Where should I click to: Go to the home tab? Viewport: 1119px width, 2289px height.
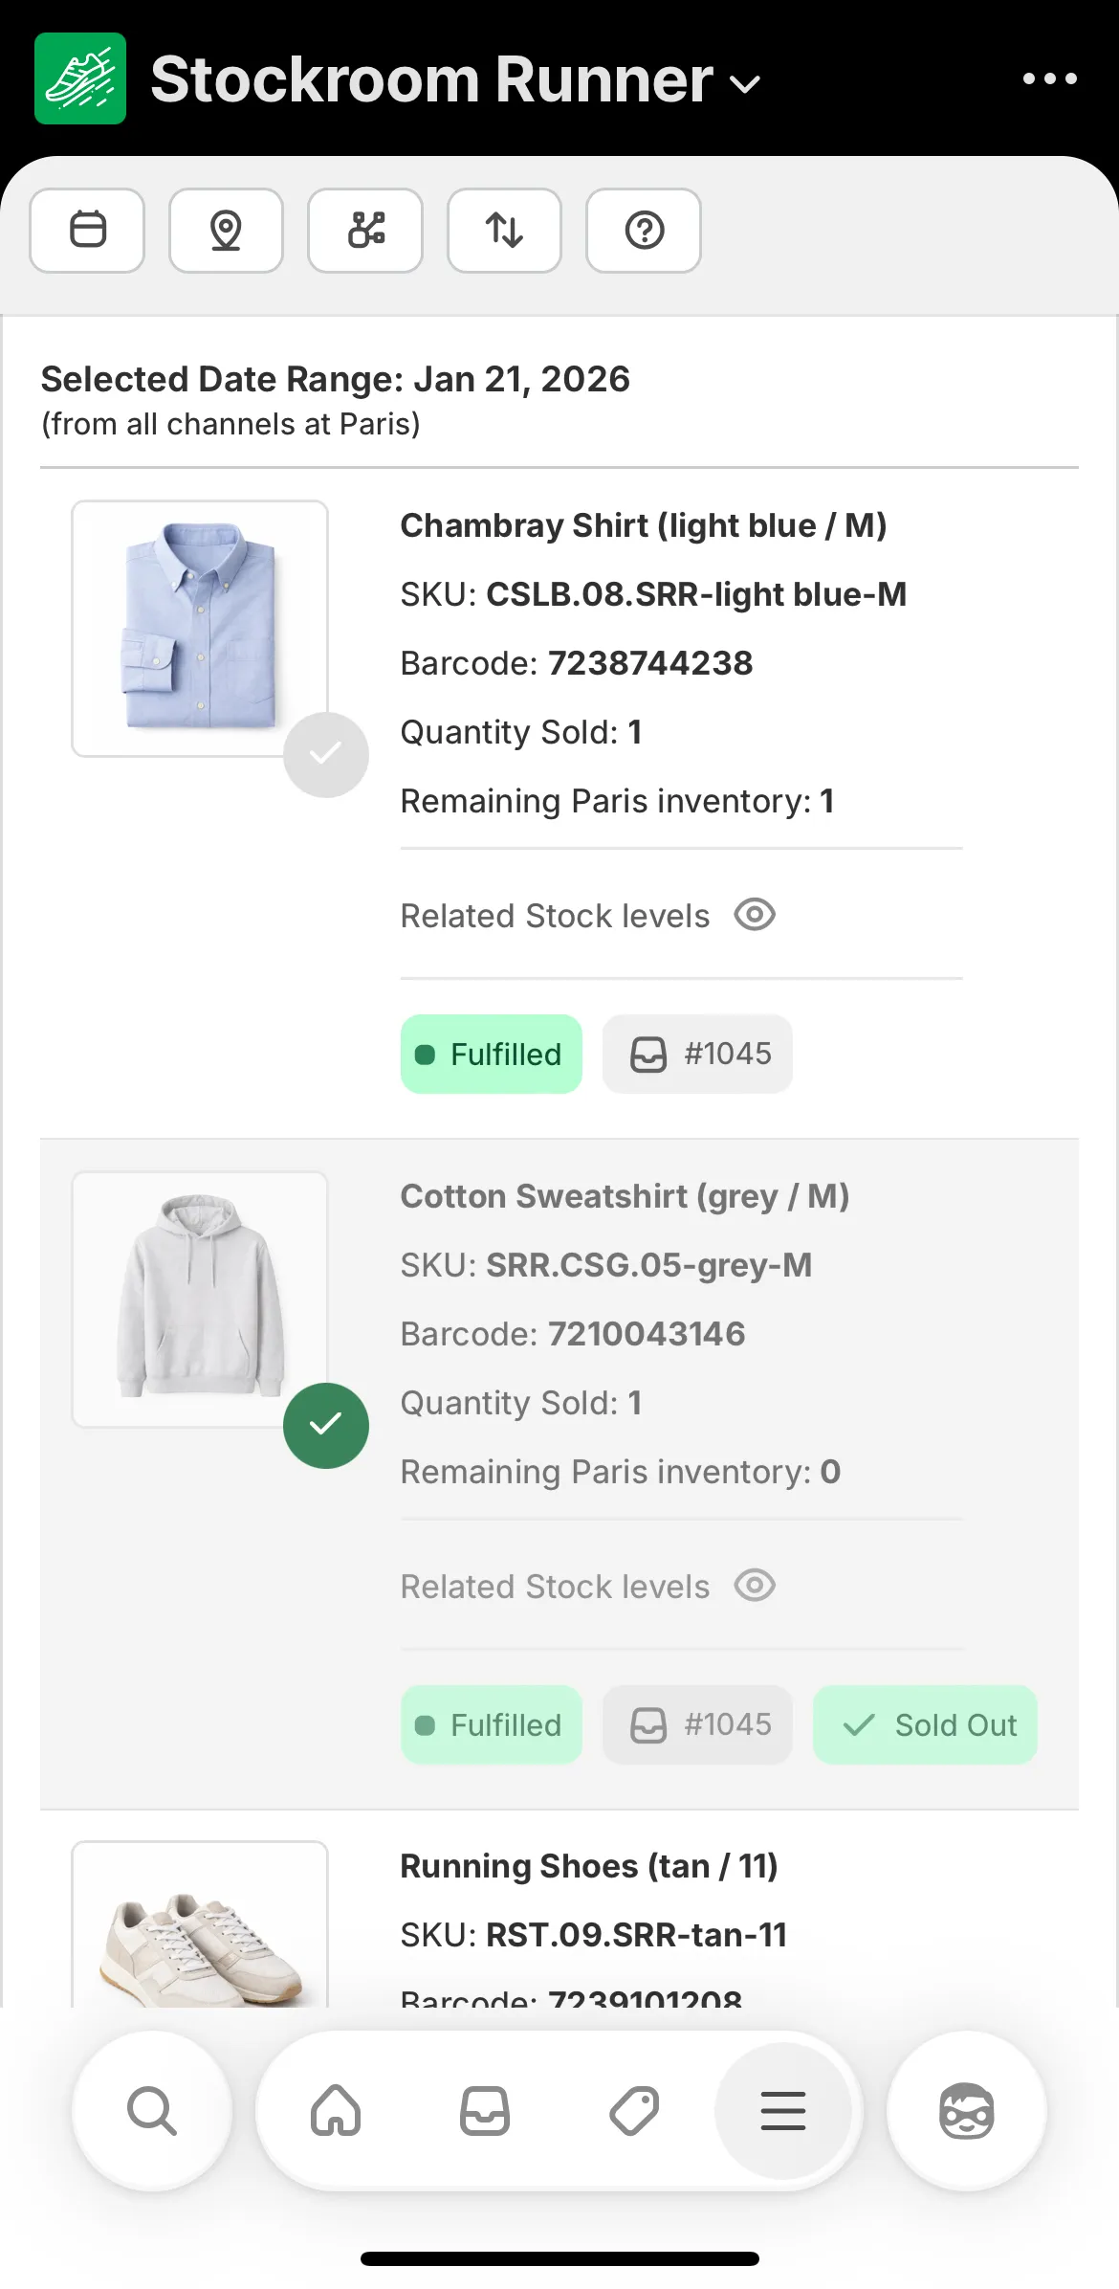(x=336, y=2111)
